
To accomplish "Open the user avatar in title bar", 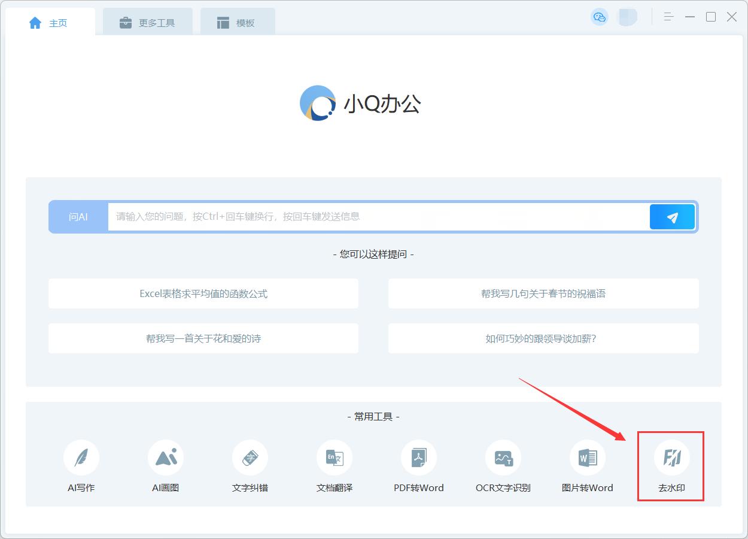I will pos(627,17).
